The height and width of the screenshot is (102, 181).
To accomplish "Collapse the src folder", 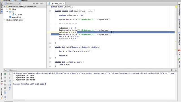I will tap(7, 12).
